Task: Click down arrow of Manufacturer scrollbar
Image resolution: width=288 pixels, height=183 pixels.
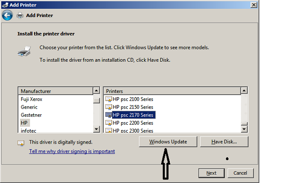Action: coord(96,129)
